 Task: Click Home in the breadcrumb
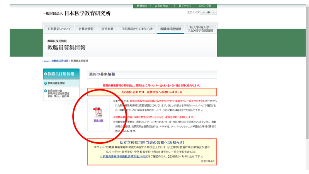coord(46,61)
